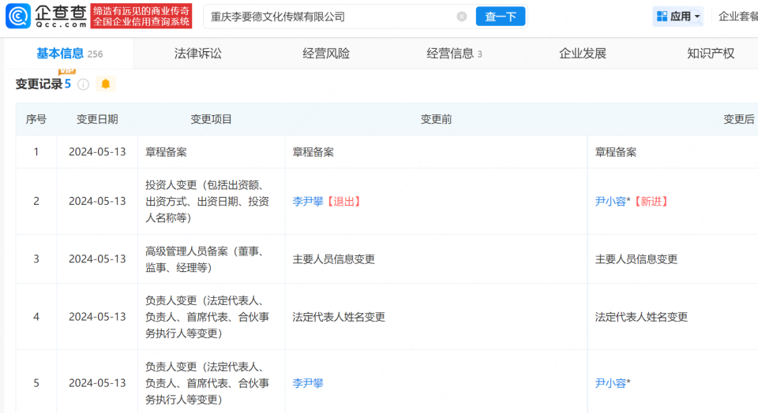Click the 查一下 search button

[501, 17]
